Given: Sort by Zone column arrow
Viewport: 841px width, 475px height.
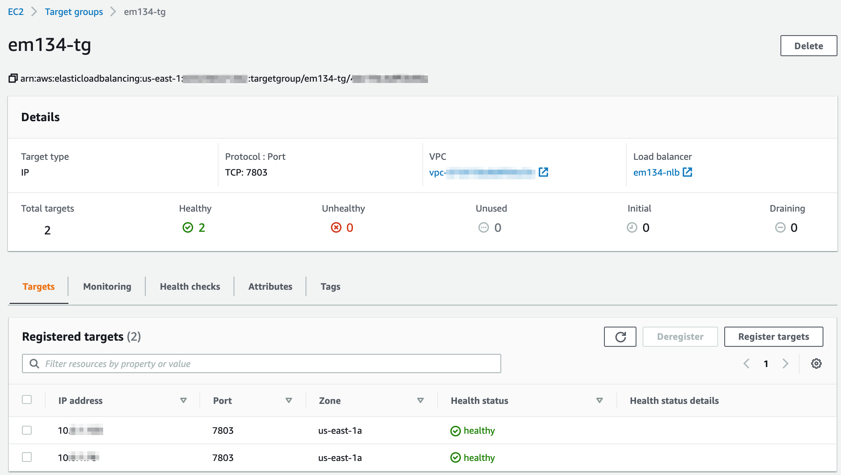Looking at the screenshot, I should (420, 400).
